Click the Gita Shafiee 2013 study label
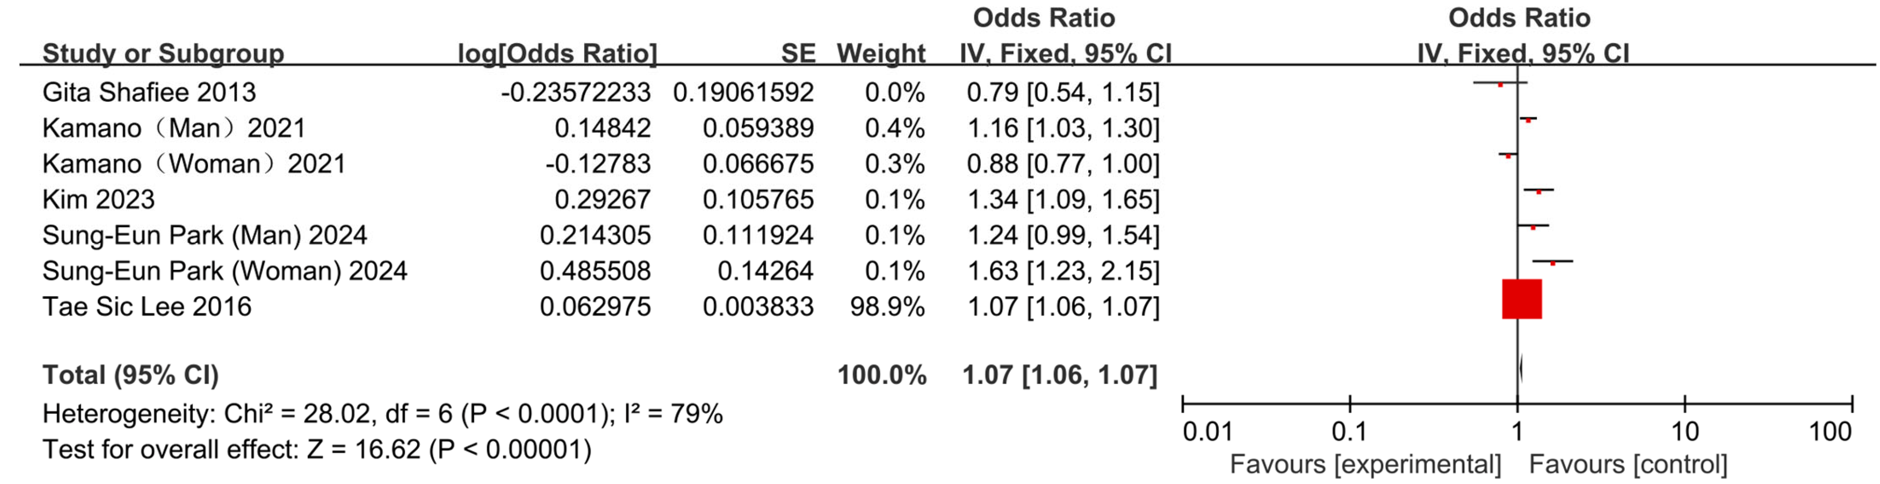 click(149, 92)
